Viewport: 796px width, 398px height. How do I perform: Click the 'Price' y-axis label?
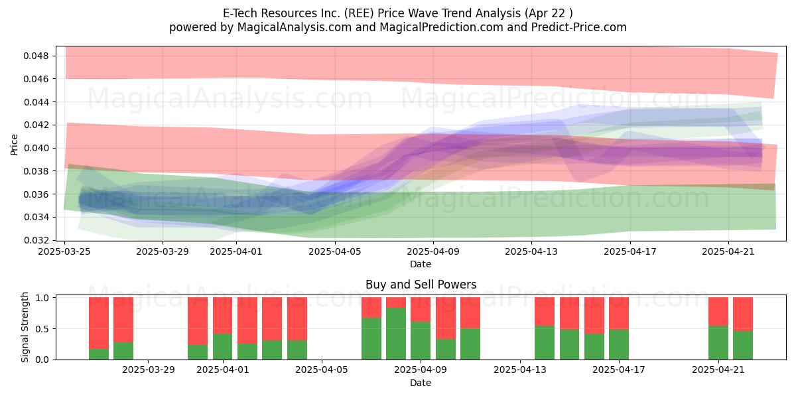click(x=14, y=143)
